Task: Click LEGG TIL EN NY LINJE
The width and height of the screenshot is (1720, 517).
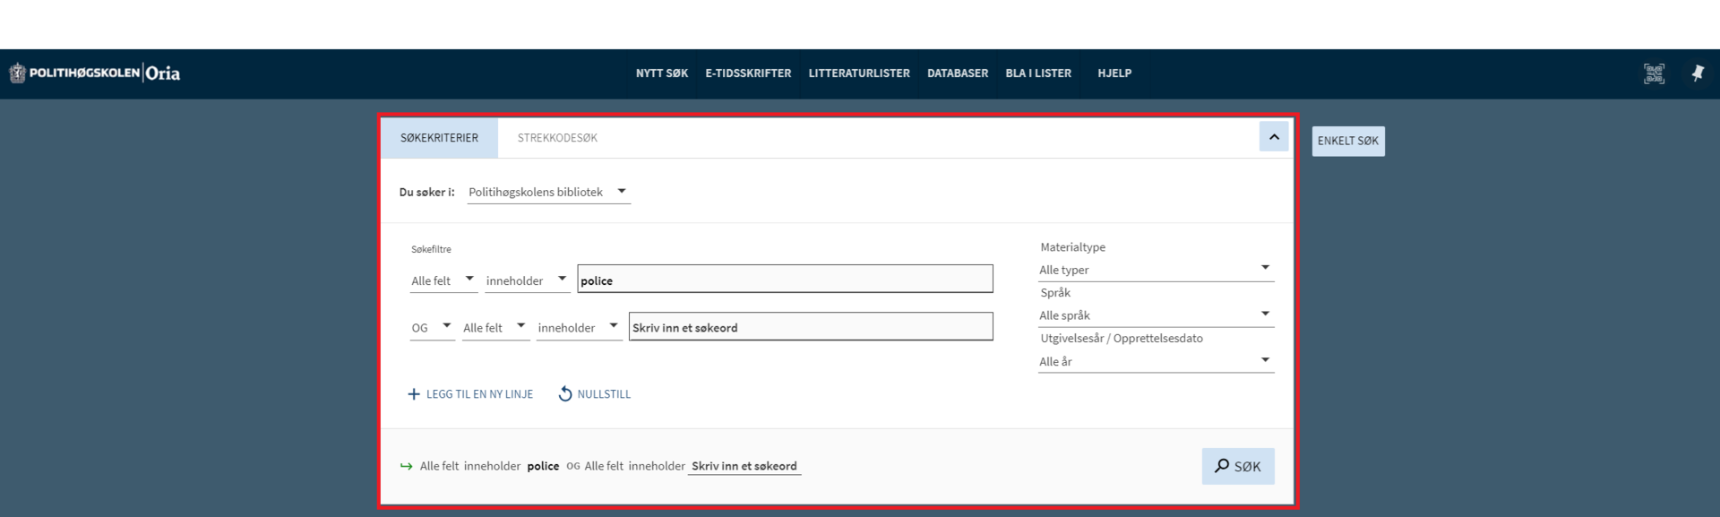Action: [x=470, y=394]
